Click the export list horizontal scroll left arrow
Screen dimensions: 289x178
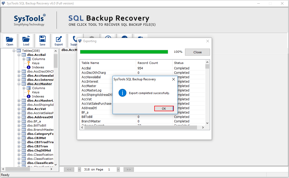point(82,128)
